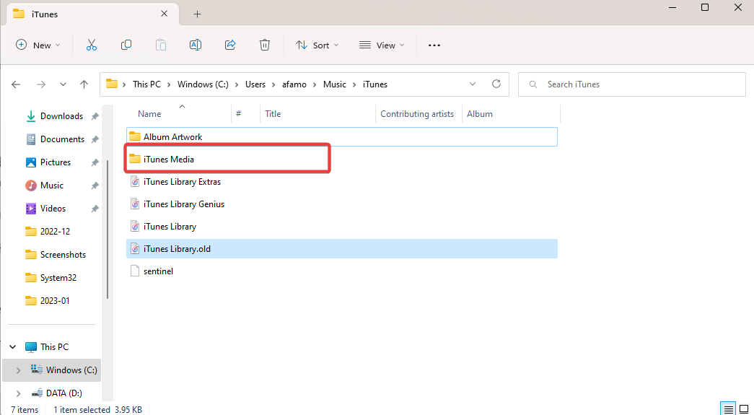Close the iTunes tab
This screenshot has width=754, height=415.
164,14
